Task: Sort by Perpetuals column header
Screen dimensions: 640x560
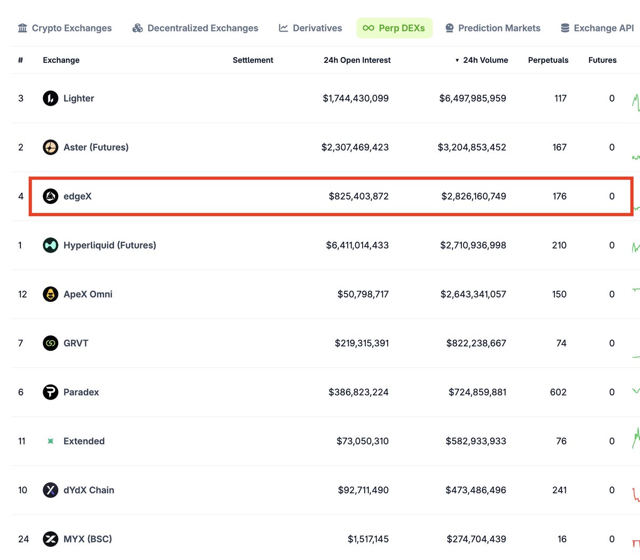Action: [548, 60]
